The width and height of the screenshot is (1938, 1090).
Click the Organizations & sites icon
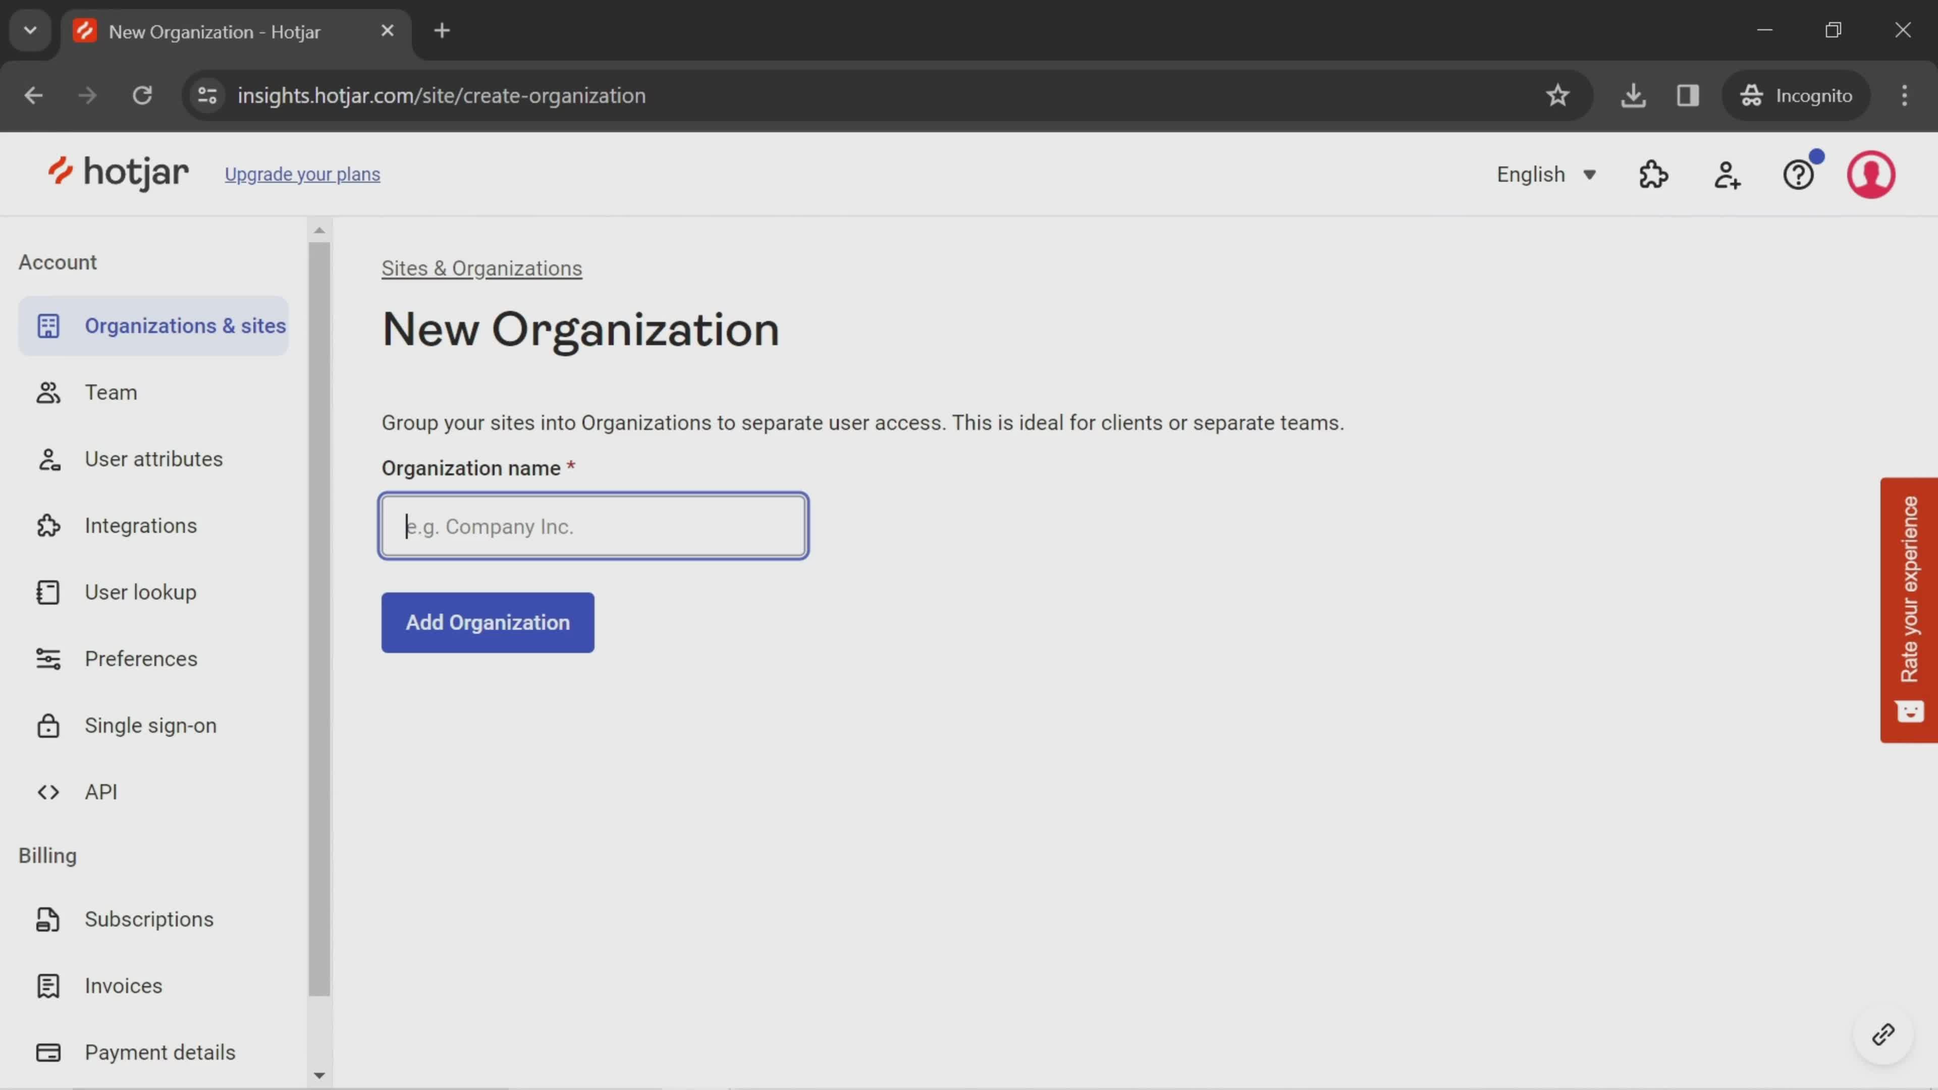click(x=48, y=325)
